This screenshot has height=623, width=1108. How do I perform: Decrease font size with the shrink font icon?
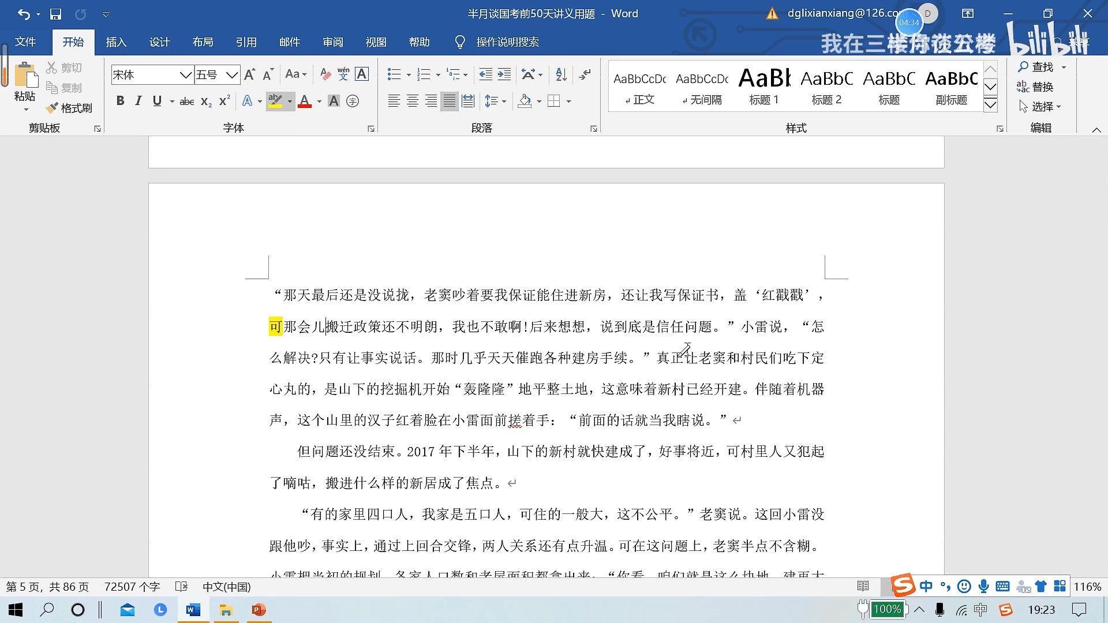pyautogui.click(x=268, y=74)
